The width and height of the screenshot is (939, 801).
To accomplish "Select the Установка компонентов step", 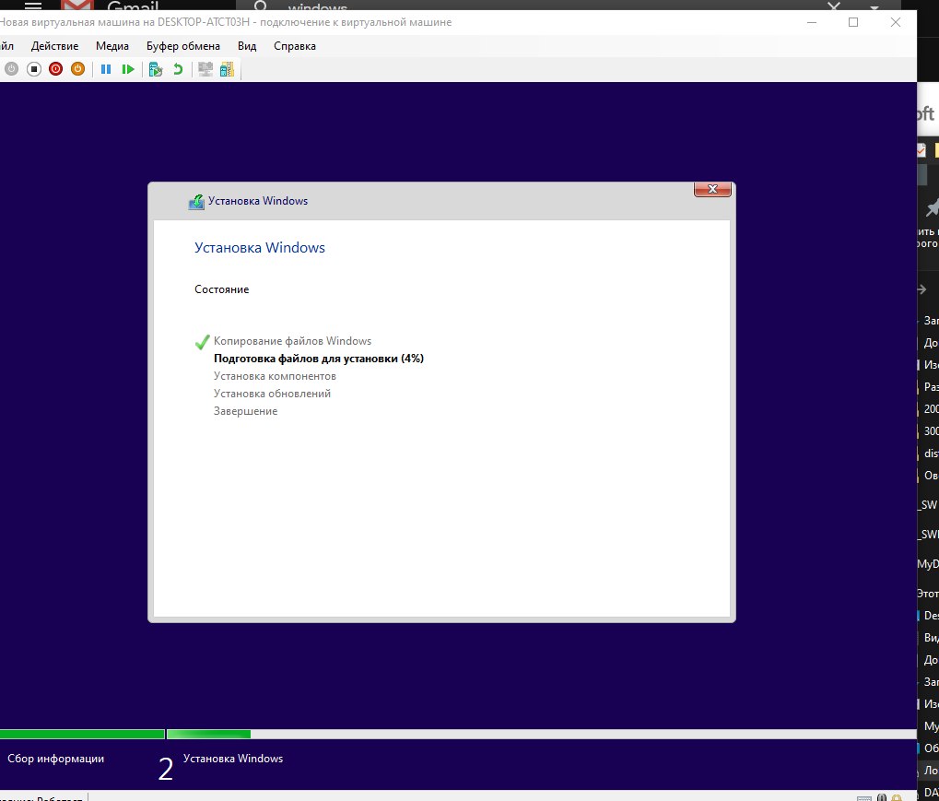I will tap(275, 376).
